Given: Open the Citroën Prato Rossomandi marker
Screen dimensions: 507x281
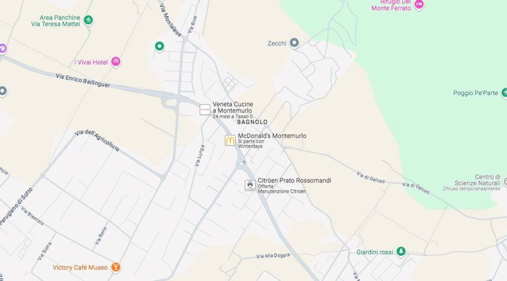Looking at the screenshot, I should (x=250, y=185).
